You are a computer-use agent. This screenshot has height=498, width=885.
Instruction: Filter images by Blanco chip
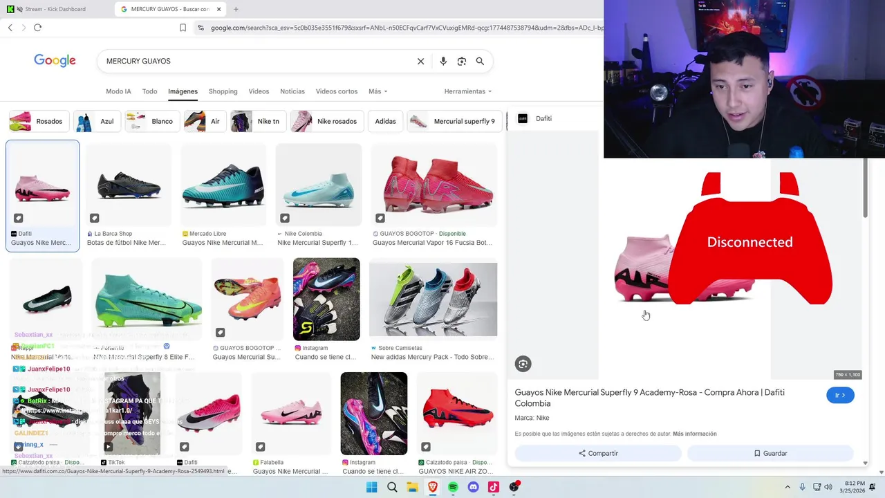pos(152,121)
